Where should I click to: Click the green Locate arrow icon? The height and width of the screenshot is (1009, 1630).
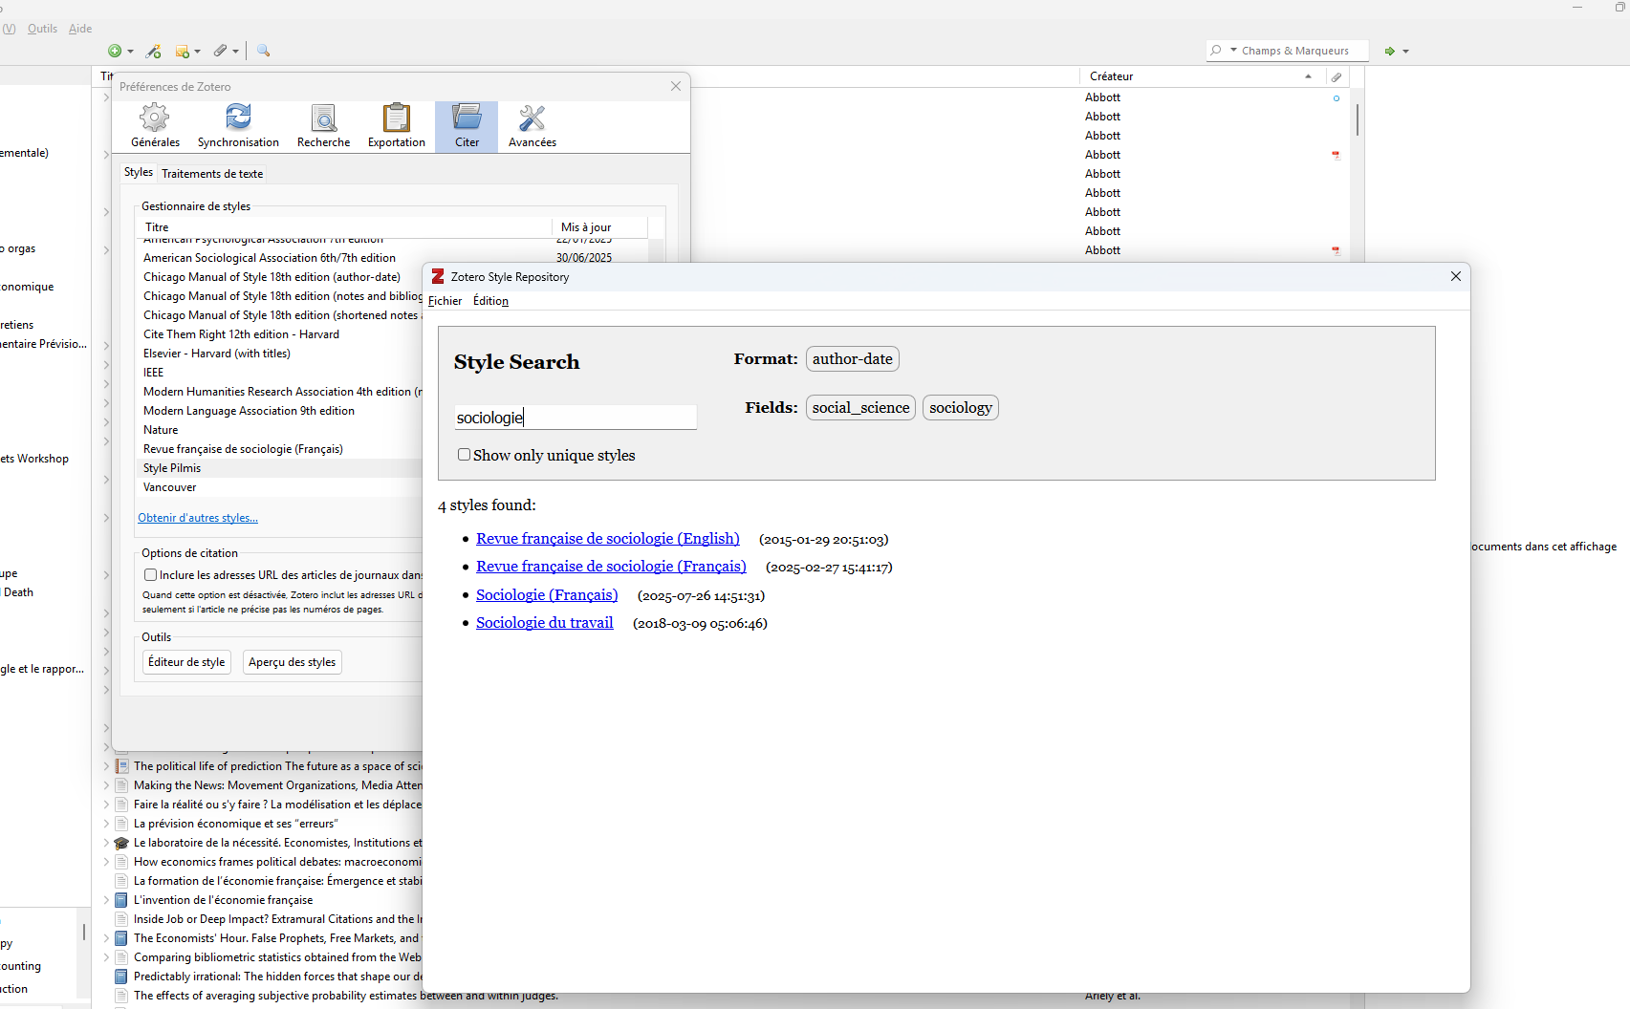click(1390, 51)
